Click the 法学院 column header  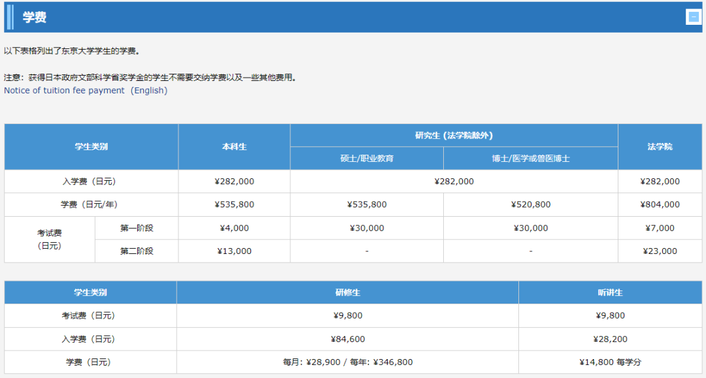660,147
